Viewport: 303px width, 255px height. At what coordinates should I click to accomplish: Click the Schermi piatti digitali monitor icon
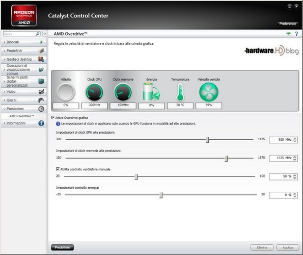click(41, 81)
